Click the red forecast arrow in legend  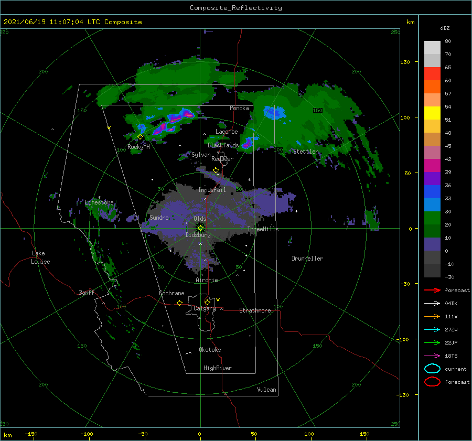point(432,290)
